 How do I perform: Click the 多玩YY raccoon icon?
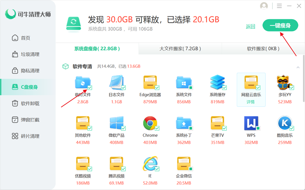pyautogui.click(x=284, y=82)
